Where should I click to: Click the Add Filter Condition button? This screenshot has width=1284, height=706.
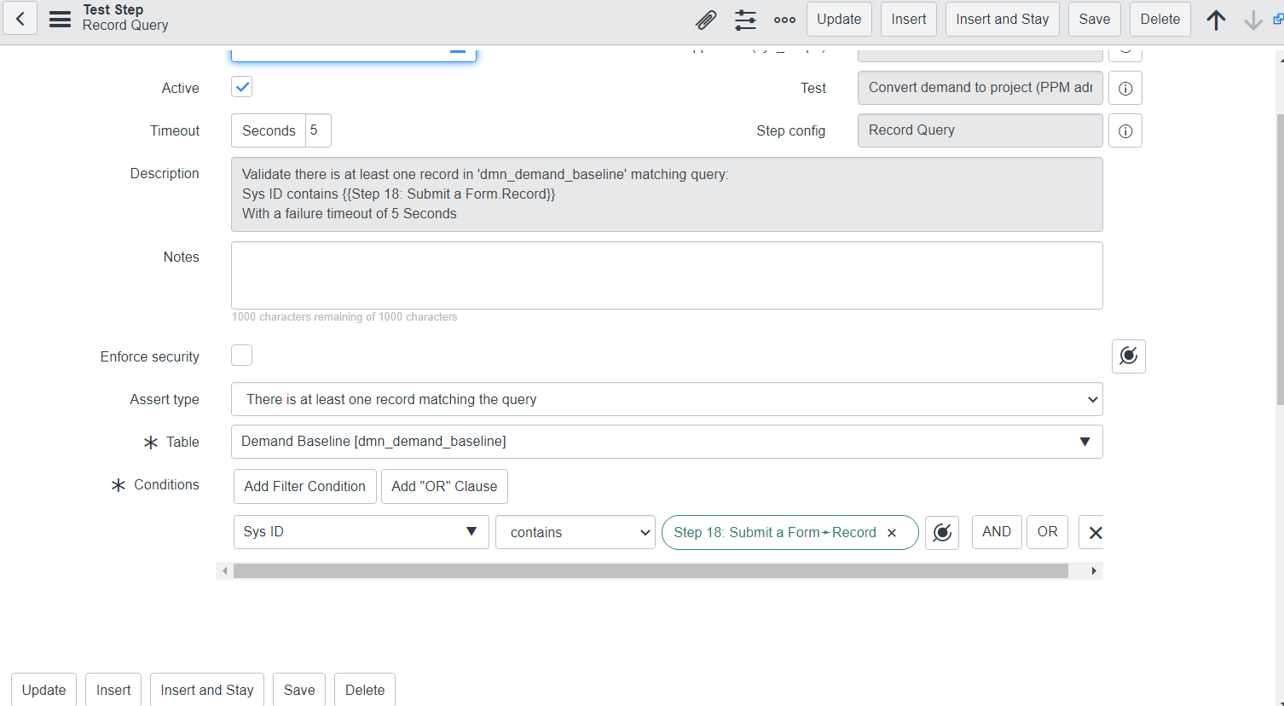pyautogui.click(x=304, y=486)
